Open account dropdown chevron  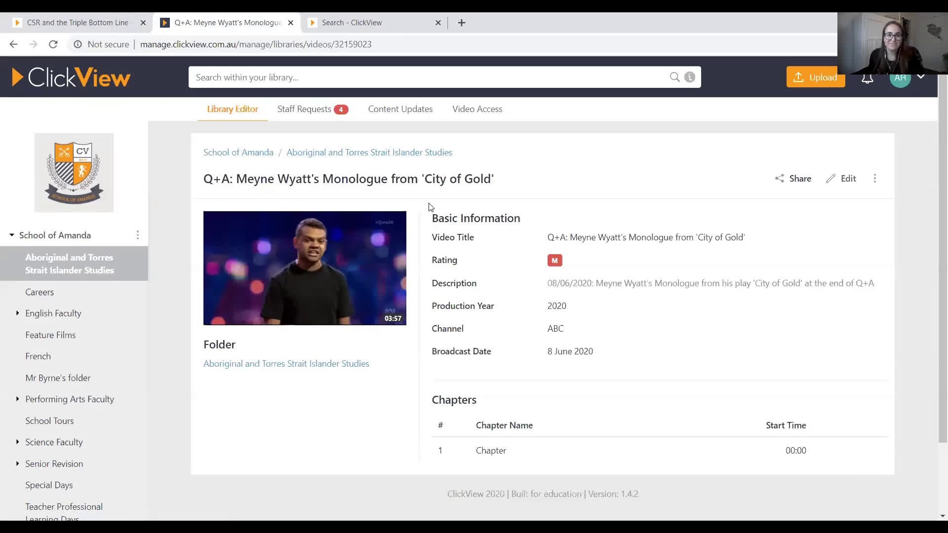pyautogui.click(x=921, y=77)
